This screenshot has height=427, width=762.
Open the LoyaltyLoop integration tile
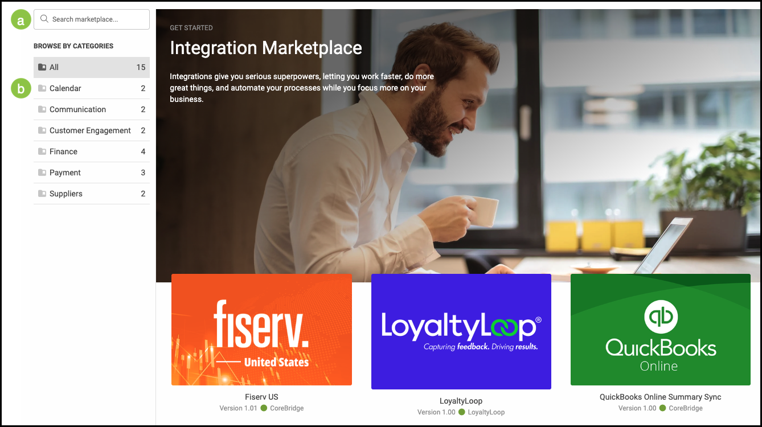(461, 331)
